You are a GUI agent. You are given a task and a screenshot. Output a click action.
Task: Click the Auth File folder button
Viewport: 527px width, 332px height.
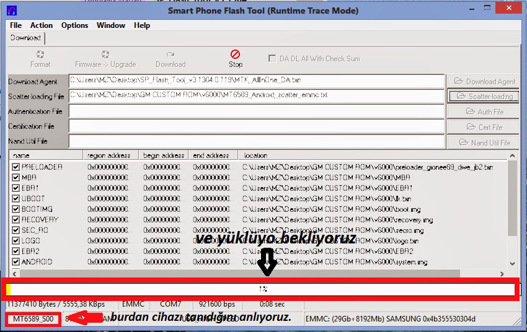click(484, 111)
